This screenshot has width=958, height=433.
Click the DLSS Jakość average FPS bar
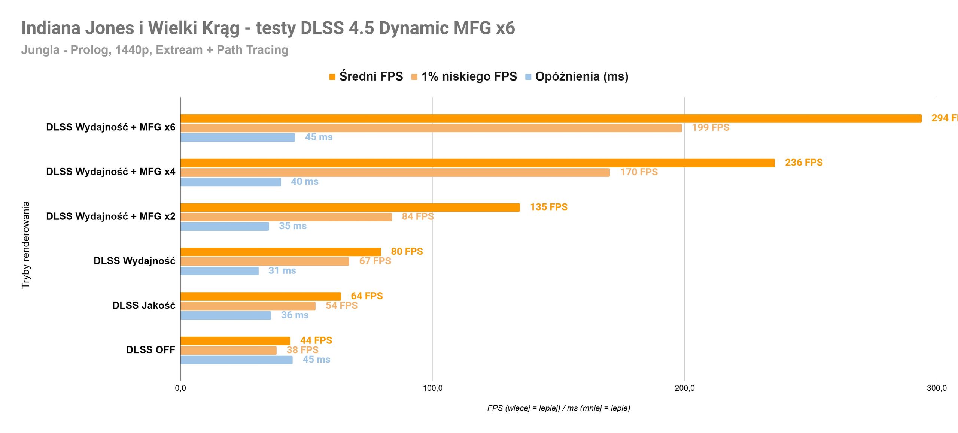coord(261,297)
